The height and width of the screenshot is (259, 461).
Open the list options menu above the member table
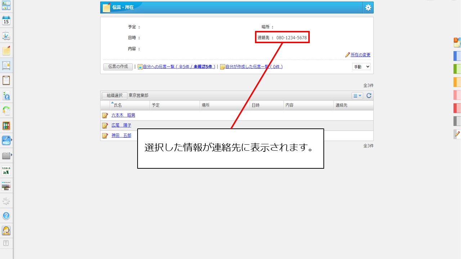pos(357,95)
